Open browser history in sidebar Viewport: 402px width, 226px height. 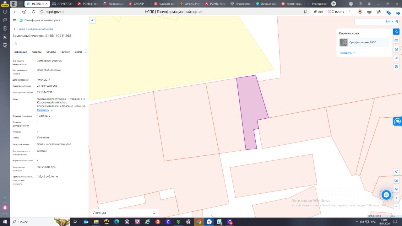tap(5, 12)
